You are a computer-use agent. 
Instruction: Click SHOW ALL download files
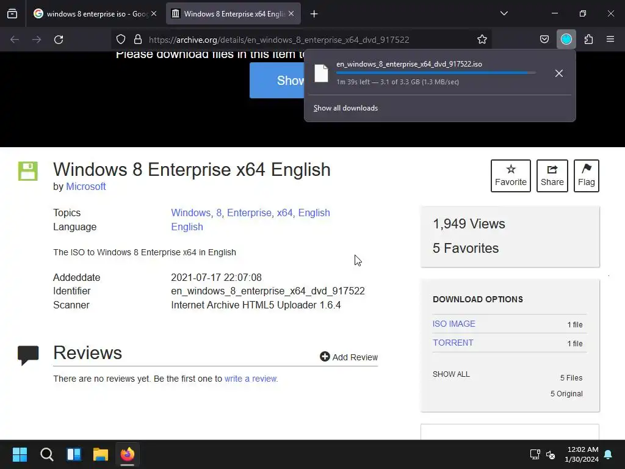[x=451, y=374]
